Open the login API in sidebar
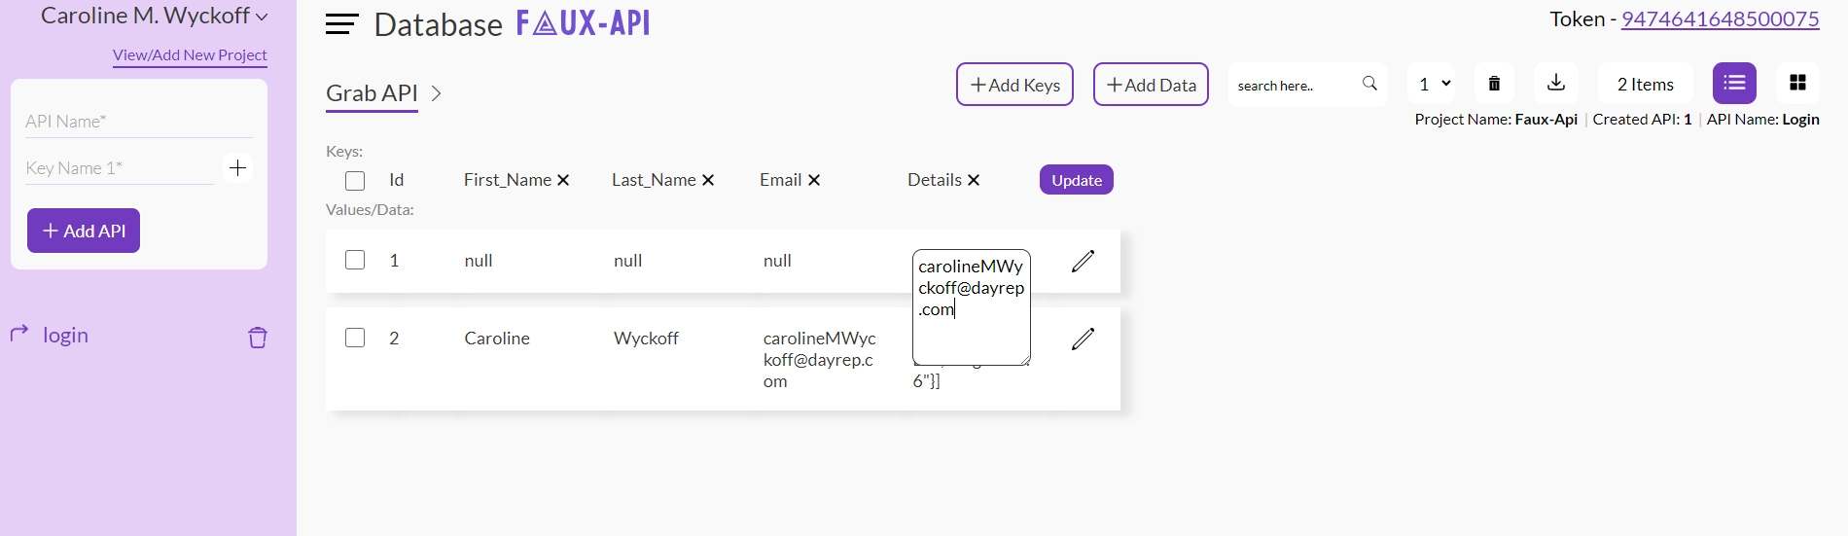Screen dimensions: 1848x536 coord(65,336)
